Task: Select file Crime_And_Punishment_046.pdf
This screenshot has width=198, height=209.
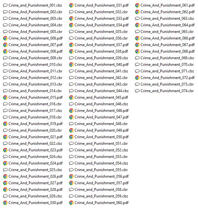Action: [x=99, y=111]
